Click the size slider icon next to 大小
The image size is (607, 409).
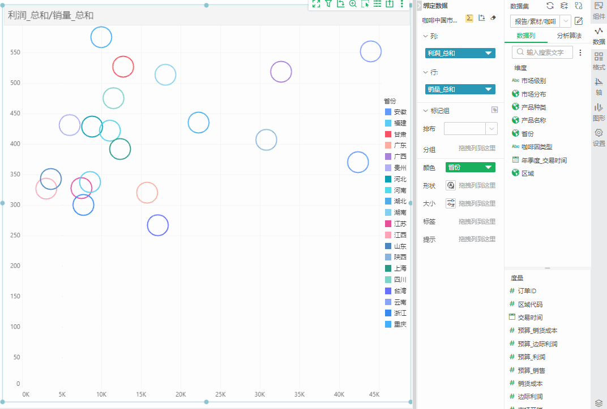pos(451,203)
